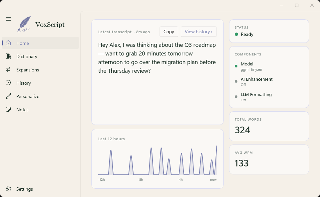Open the Home page
Image resolution: width=320 pixels, height=197 pixels.
click(x=40, y=43)
